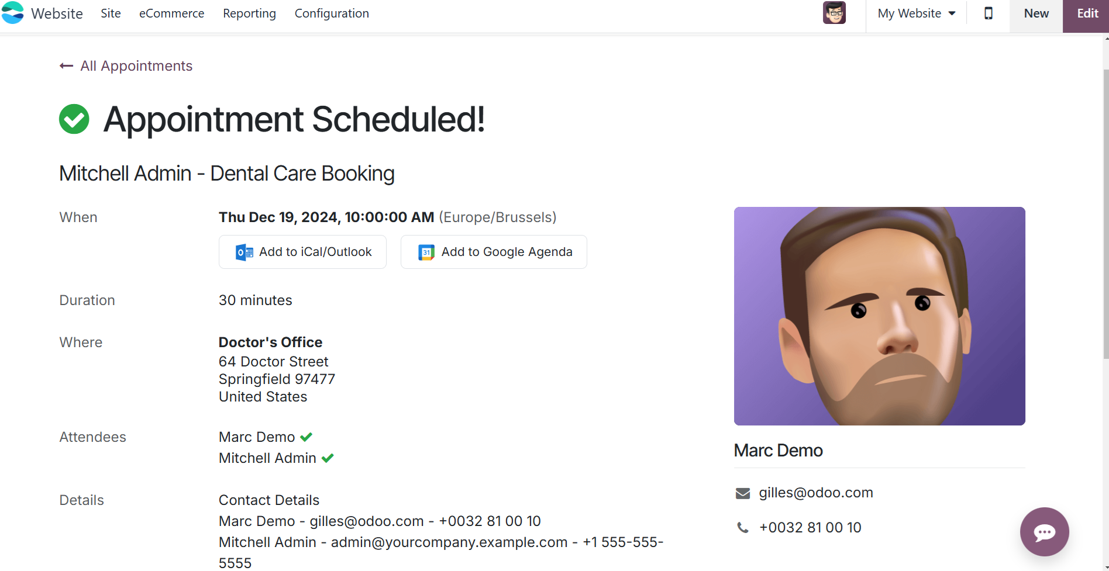Click the gilles@odoo.com email in sidebar

point(816,493)
